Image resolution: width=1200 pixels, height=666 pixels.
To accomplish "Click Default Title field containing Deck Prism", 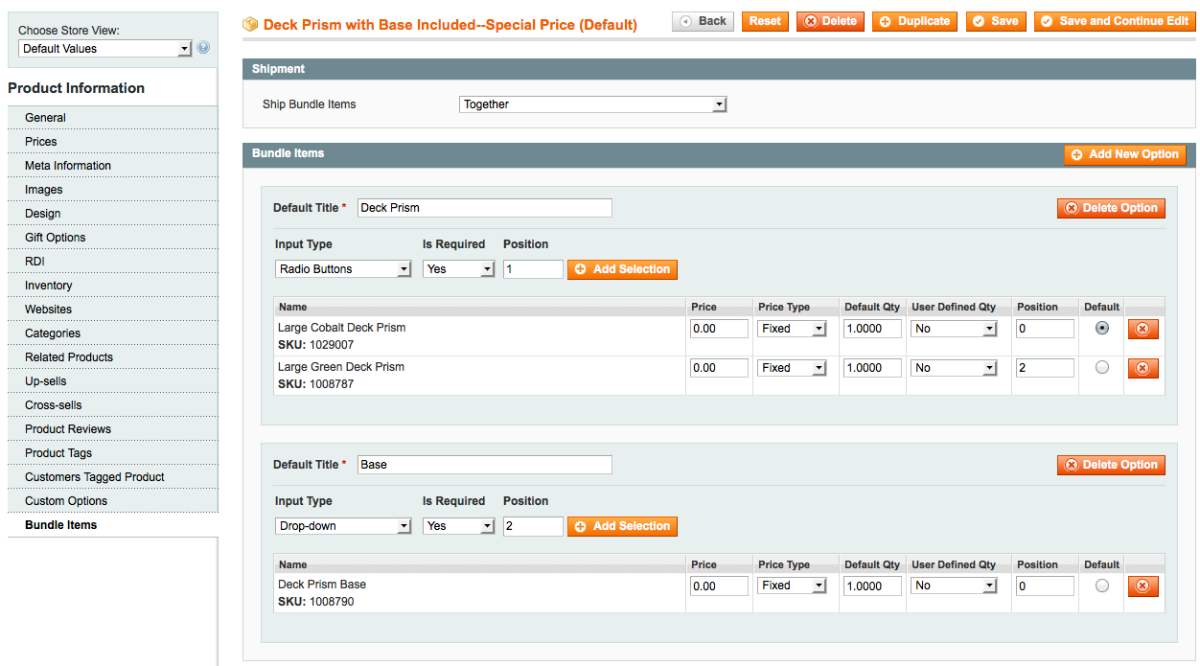I will click(x=484, y=208).
